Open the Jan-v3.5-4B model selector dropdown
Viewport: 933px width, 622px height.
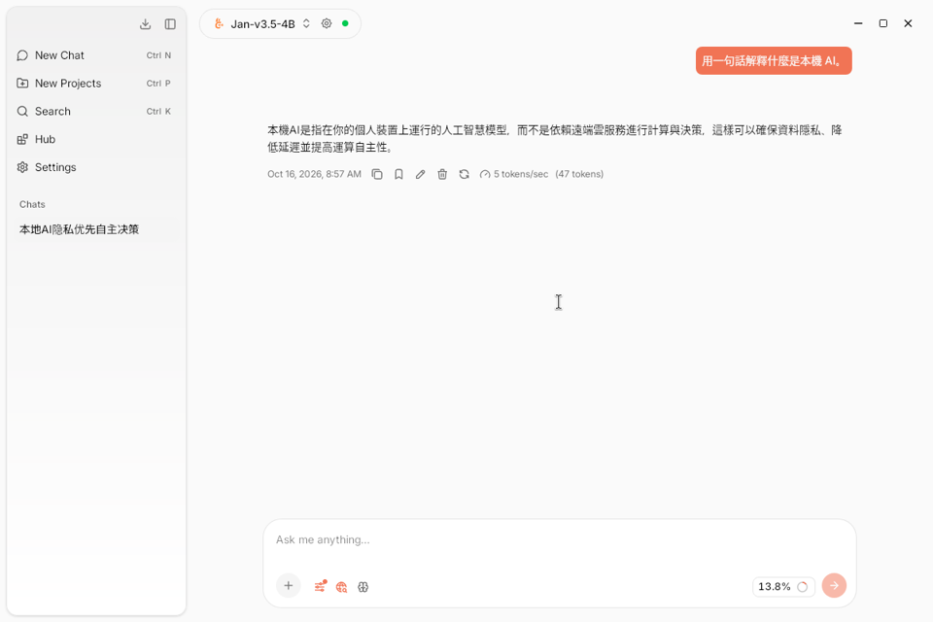click(262, 23)
